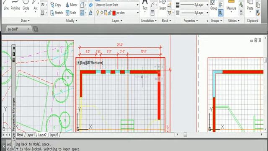Click the red ps-dim layer color swatch

tap(114, 13)
